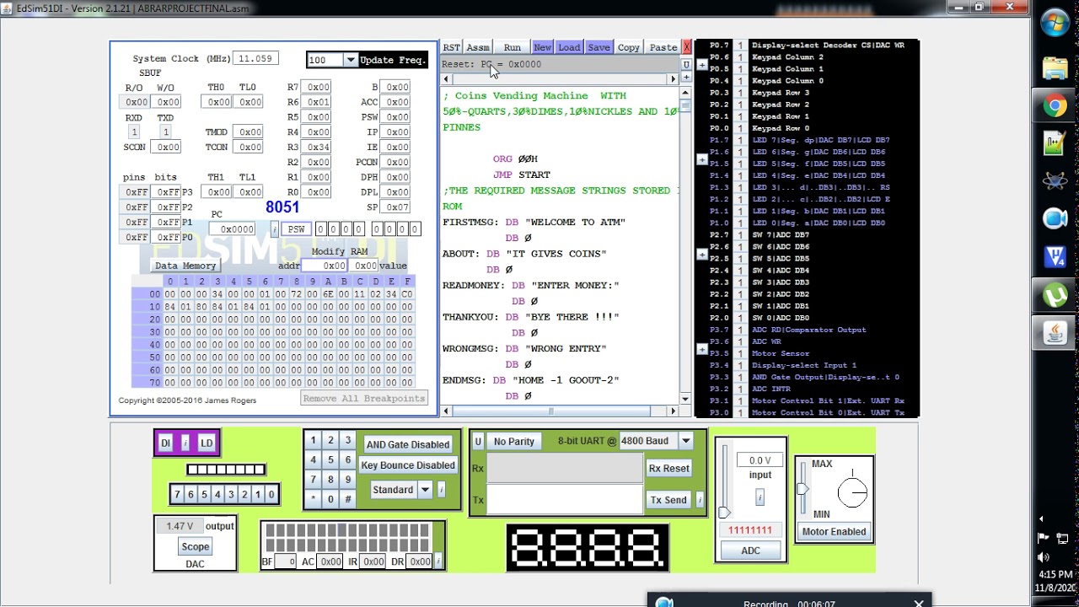This screenshot has height=607, width=1079.
Task: Click Run to start the simulation
Action: (x=513, y=47)
